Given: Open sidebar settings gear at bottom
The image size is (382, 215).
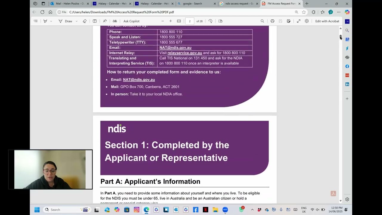Looking at the screenshot, I should pyautogui.click(x=347, y=199).
